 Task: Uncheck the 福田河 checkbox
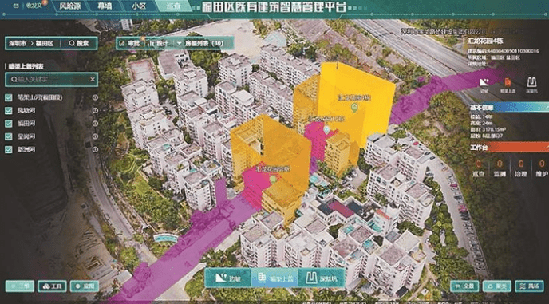click(x=9, y=124)
